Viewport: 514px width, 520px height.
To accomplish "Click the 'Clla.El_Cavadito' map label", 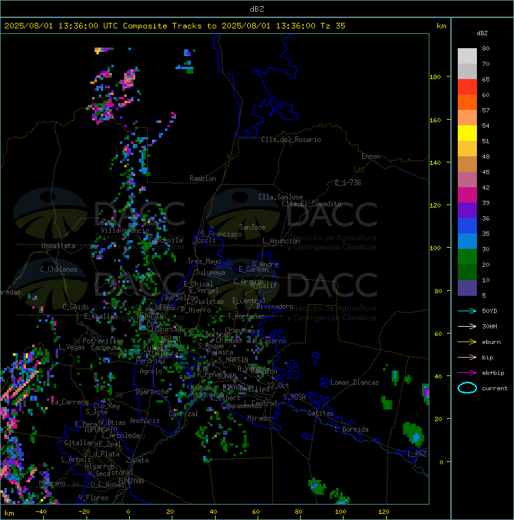I will 311,204.
